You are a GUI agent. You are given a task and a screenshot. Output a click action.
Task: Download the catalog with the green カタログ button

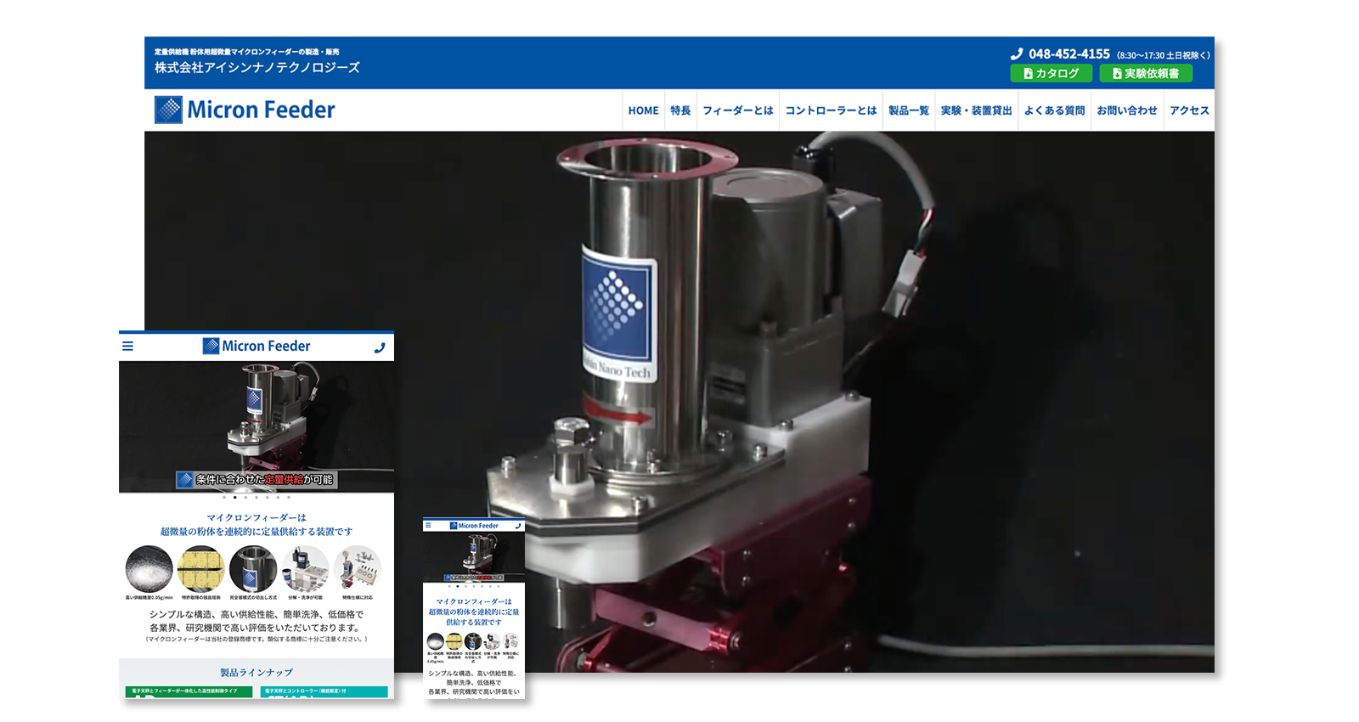tap(1051, 74)
